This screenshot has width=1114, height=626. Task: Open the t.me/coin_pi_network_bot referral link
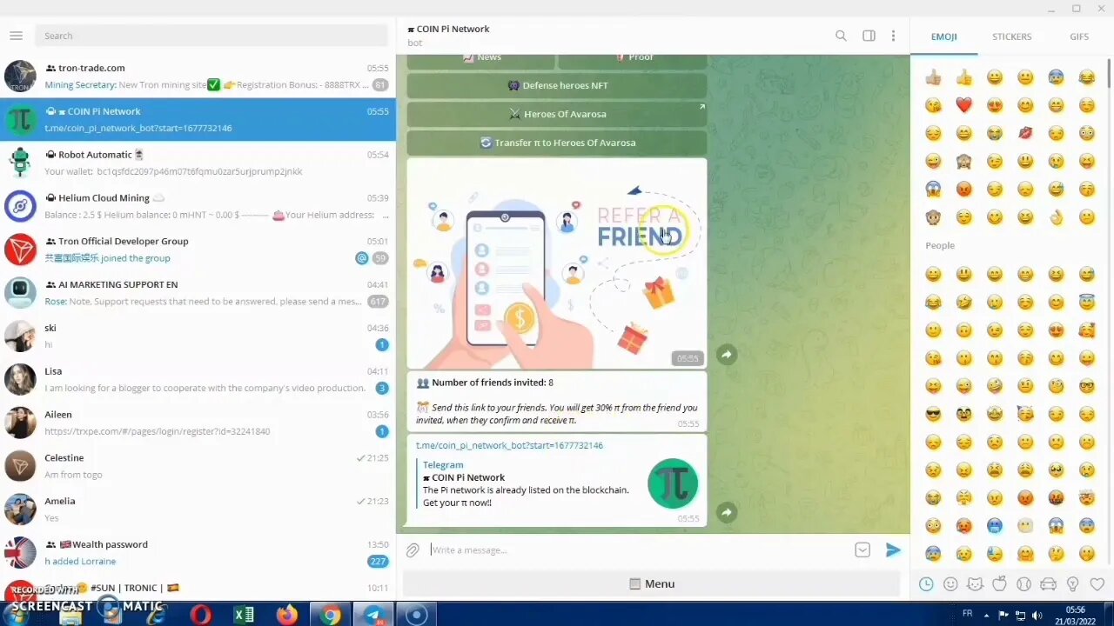pos(509,445)
